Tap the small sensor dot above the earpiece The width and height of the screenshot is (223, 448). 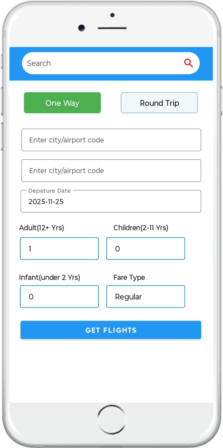coord(112,15)
